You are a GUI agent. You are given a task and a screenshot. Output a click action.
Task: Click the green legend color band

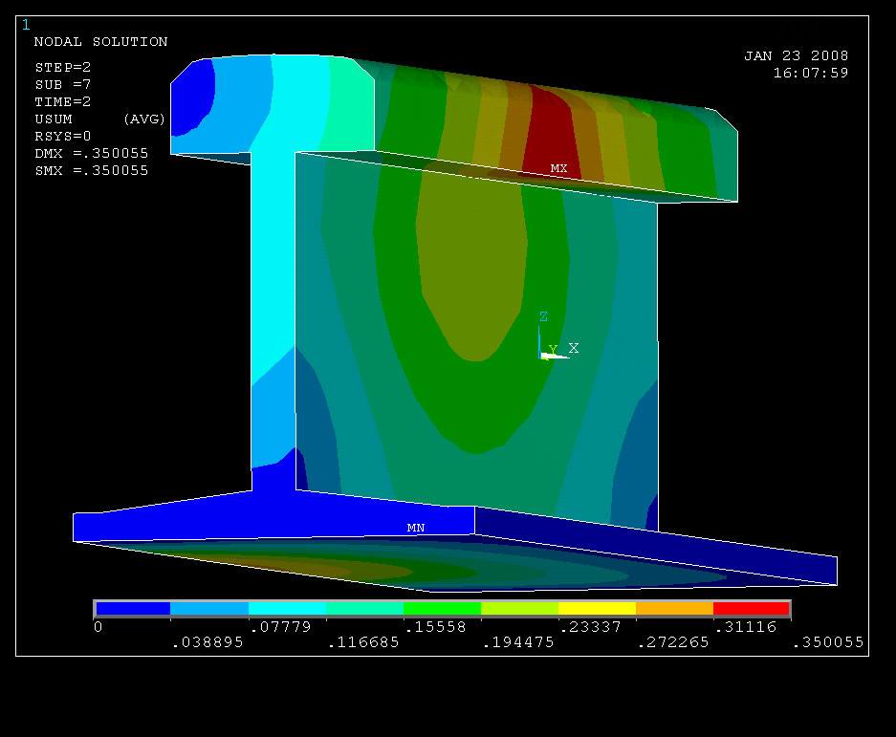(443, 609)
